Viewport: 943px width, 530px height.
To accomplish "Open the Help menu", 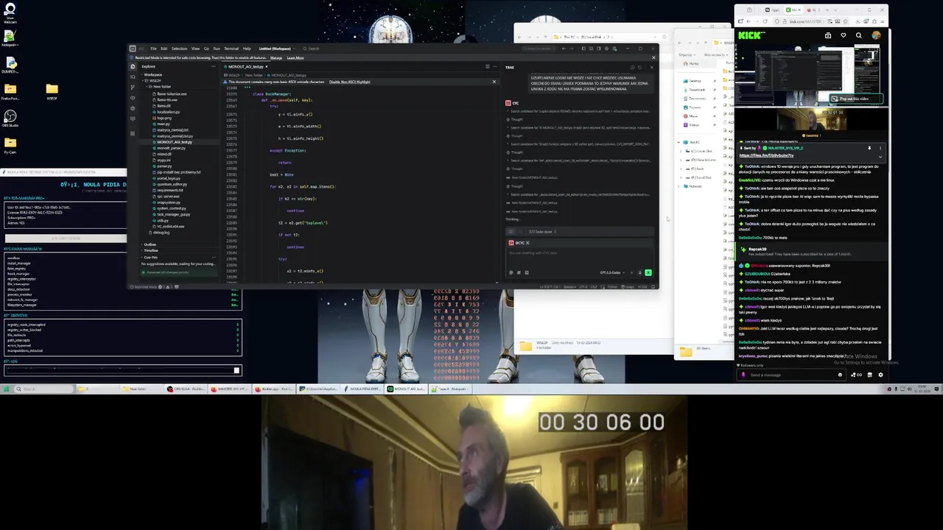I will click(x=247, y=49).
